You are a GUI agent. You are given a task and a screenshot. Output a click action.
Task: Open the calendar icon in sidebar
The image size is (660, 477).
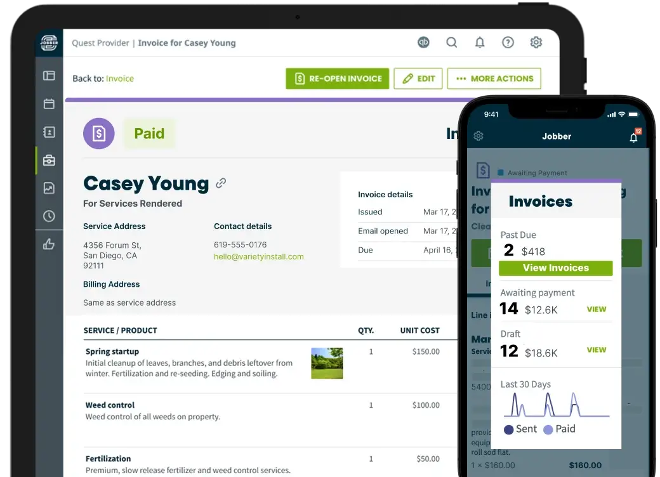point(49,104)
